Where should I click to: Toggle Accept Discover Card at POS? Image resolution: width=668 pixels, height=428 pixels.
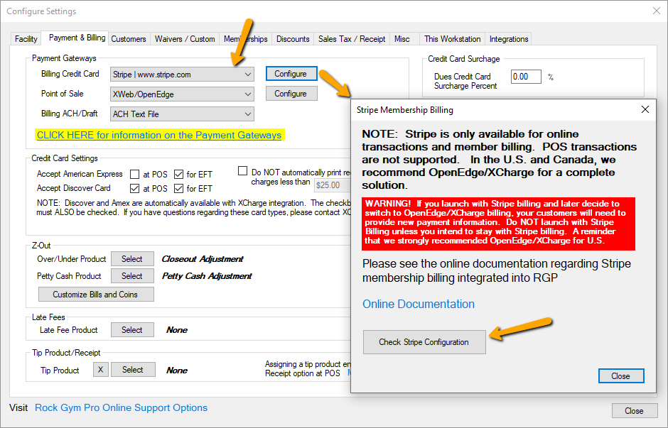click(x=134, y=189)
